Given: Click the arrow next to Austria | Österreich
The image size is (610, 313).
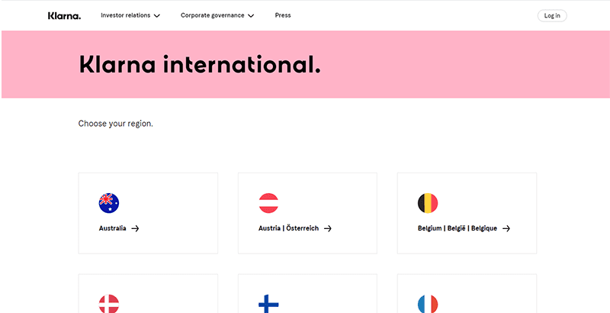Looking at the screenshot, I should 328,228.
